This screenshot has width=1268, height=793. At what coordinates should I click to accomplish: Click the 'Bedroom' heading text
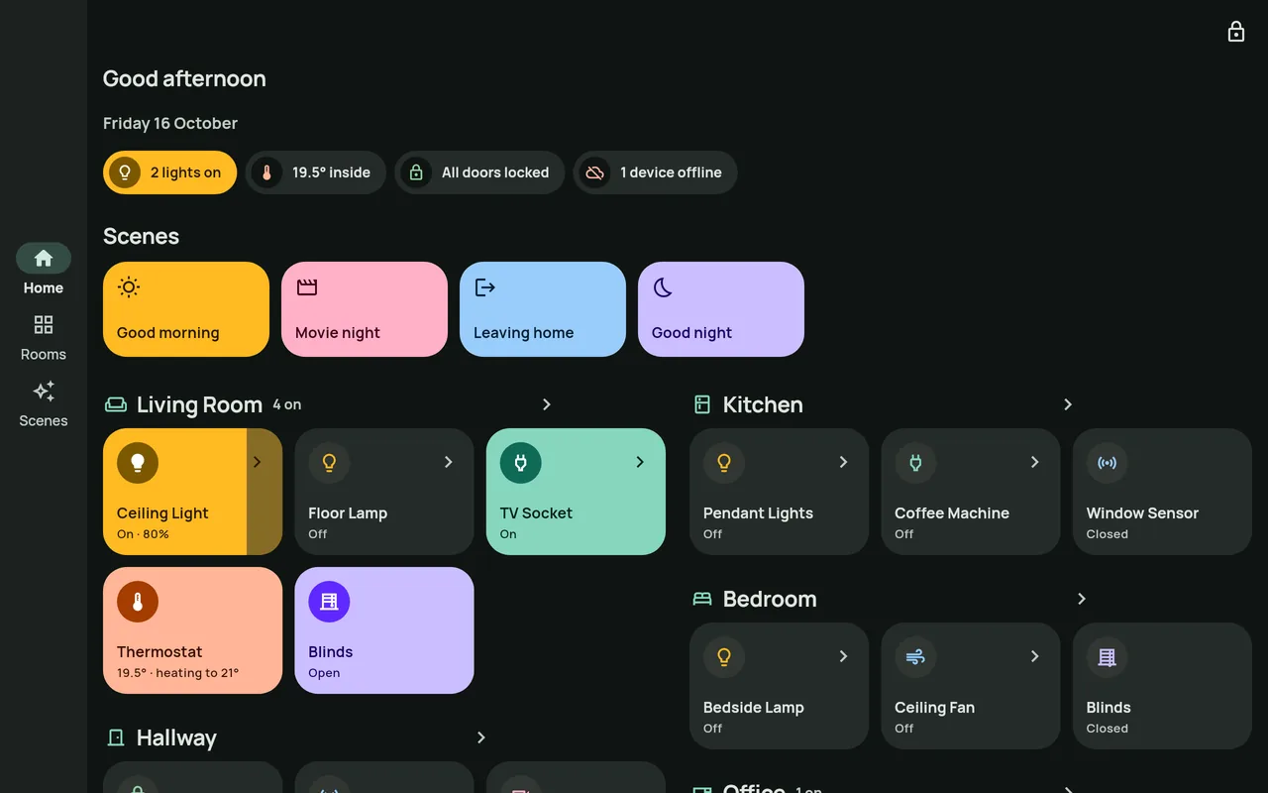[x=770, y=599]
